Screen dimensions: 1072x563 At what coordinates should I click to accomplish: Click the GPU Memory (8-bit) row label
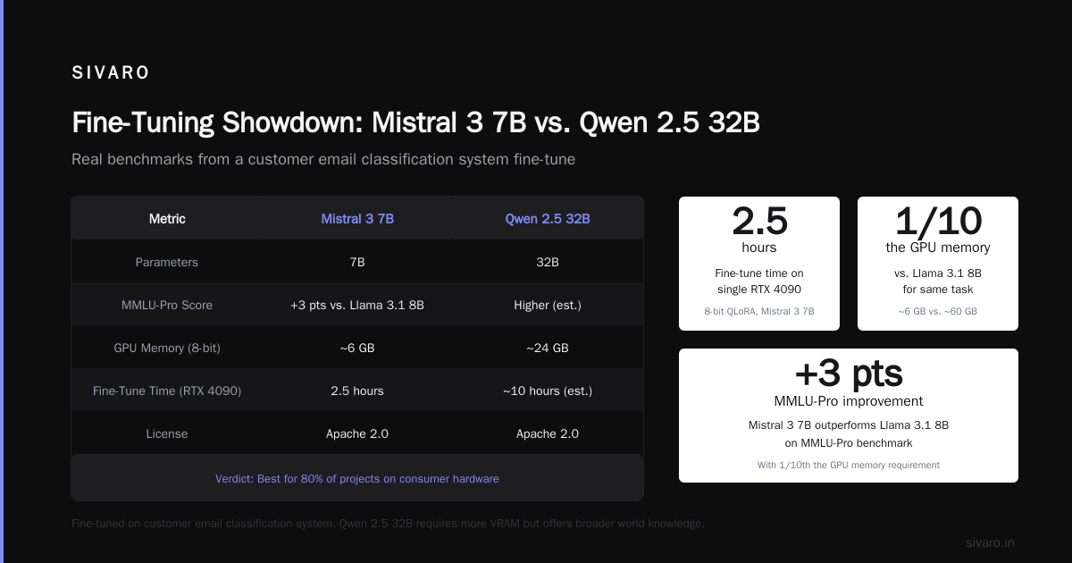167,348
